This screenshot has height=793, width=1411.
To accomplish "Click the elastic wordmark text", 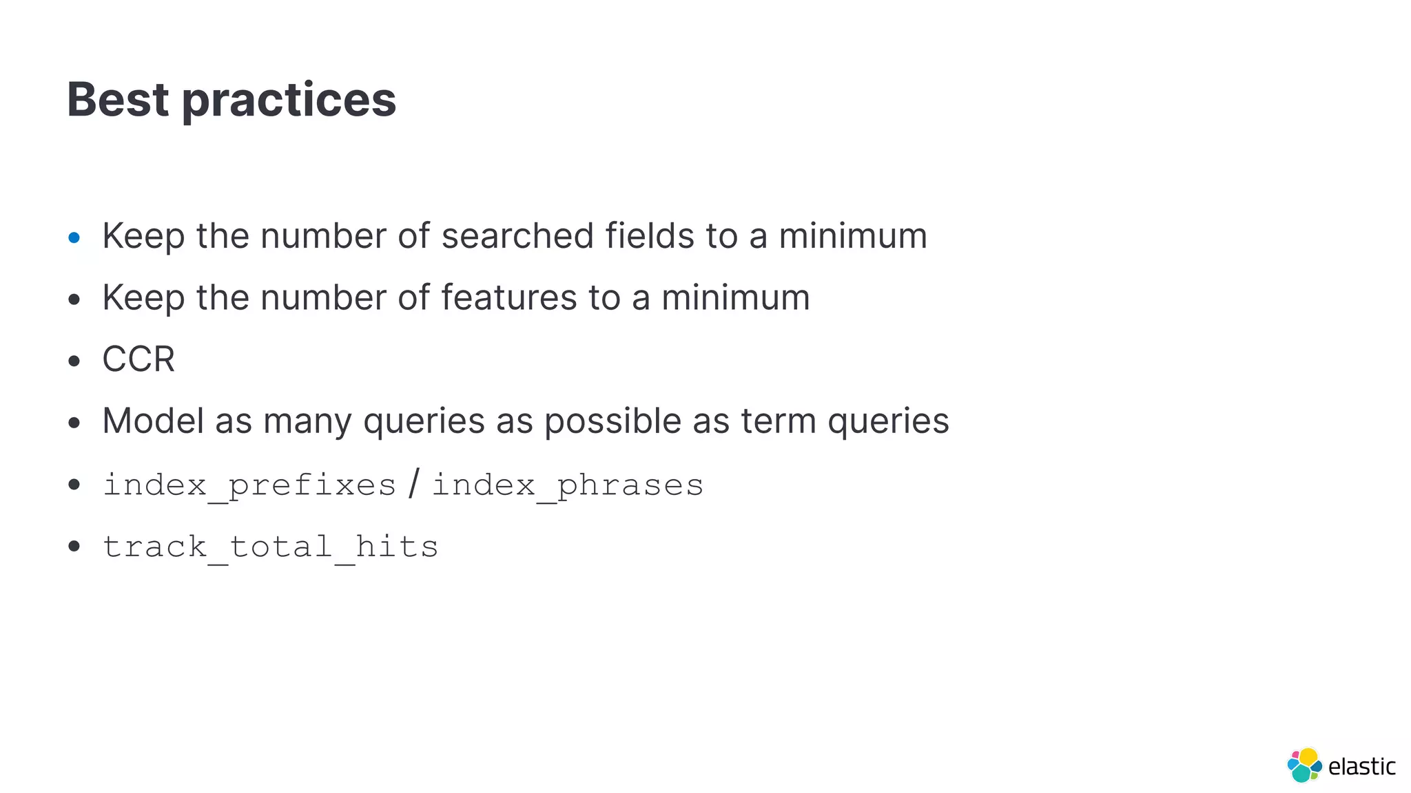I will click(1361, 766).
